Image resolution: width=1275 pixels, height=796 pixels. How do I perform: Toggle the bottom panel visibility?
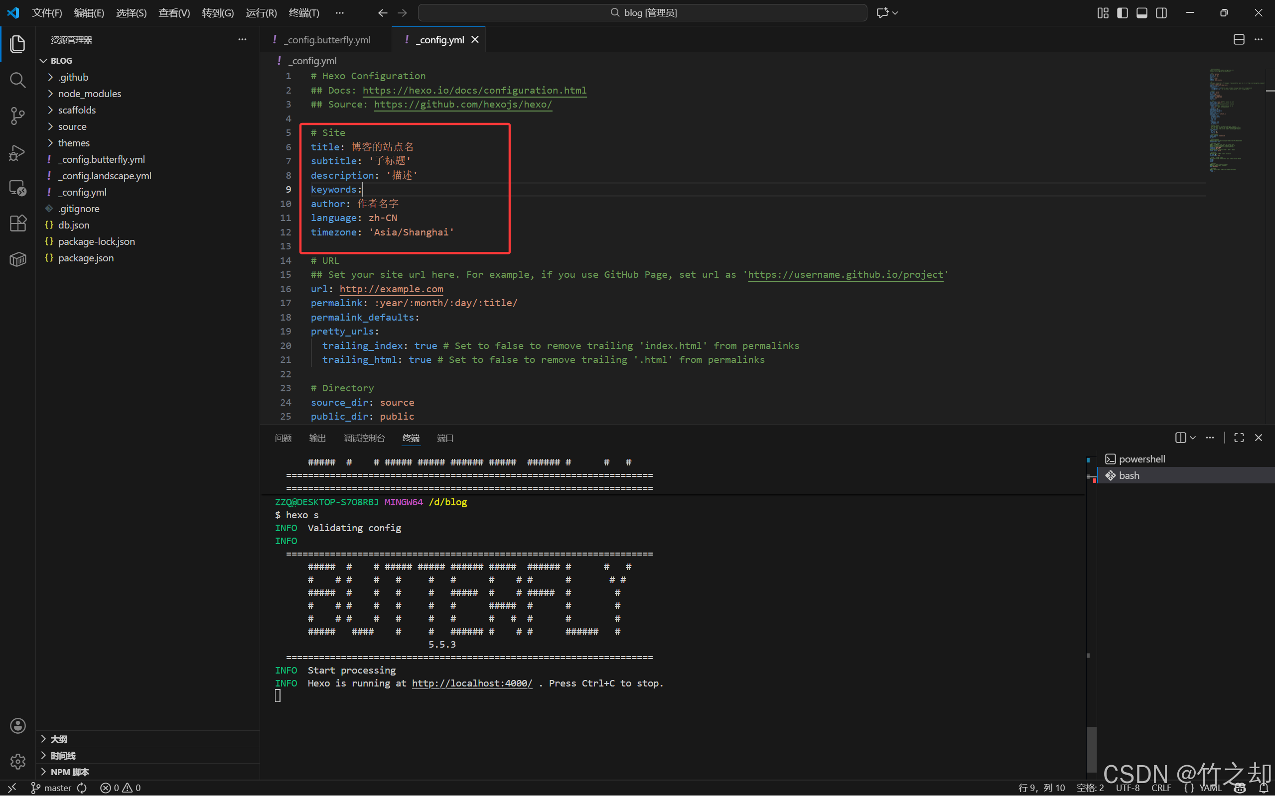point(1141,12)
